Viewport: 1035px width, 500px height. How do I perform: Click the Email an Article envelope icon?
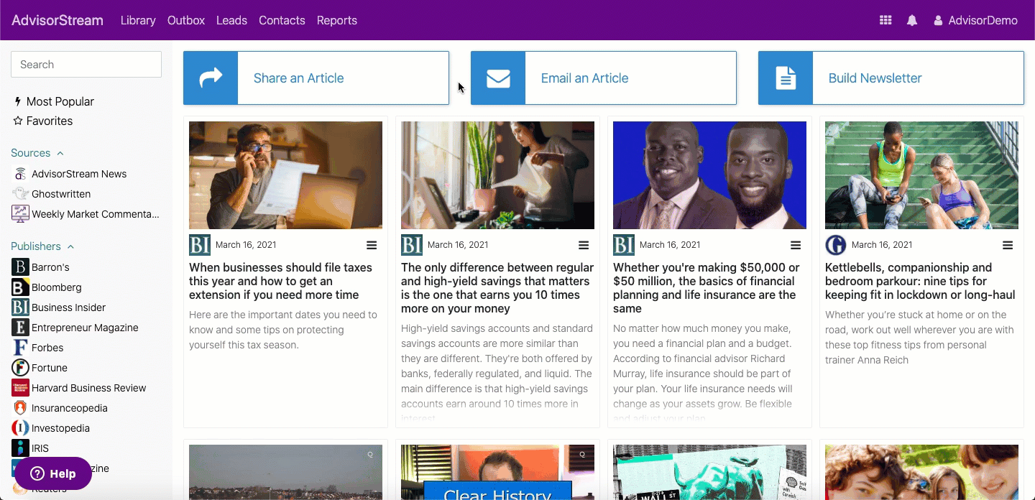click(x=498, y=78)
